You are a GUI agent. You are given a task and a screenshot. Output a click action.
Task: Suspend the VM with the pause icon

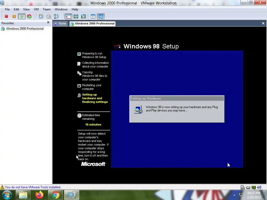pos(14,16)
